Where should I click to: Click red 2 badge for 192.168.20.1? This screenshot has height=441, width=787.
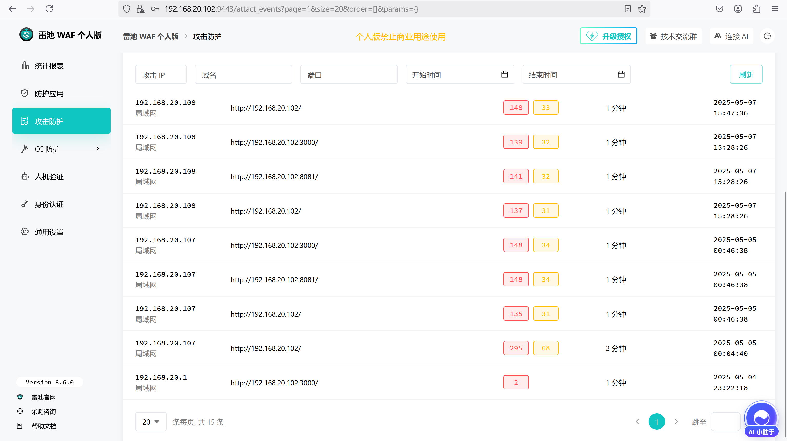click(x=516, y=382)
